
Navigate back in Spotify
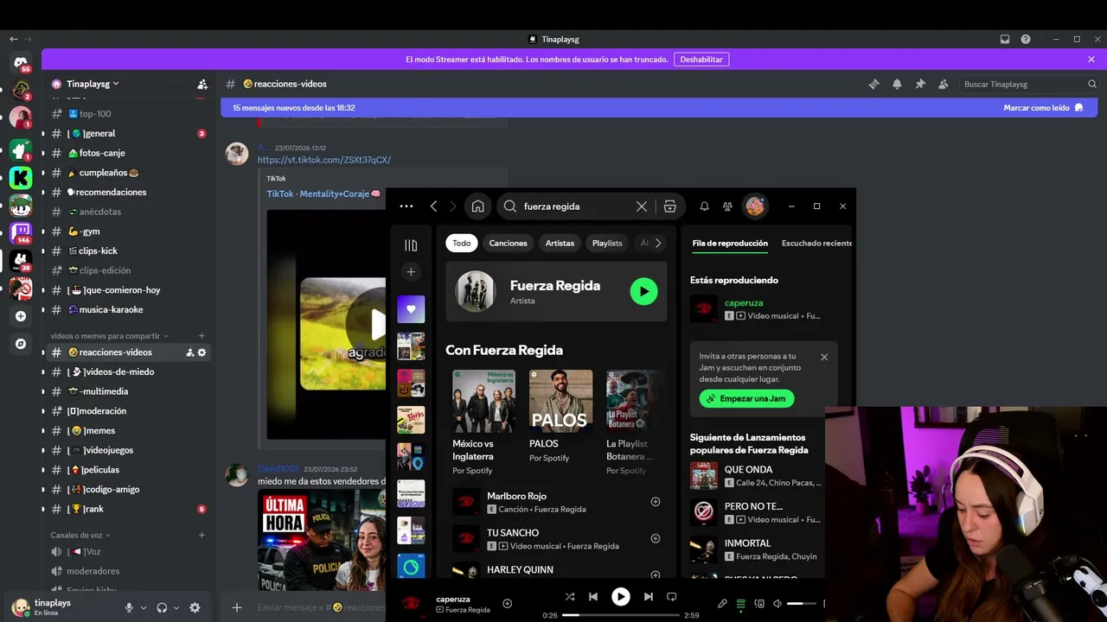[433, 206]
